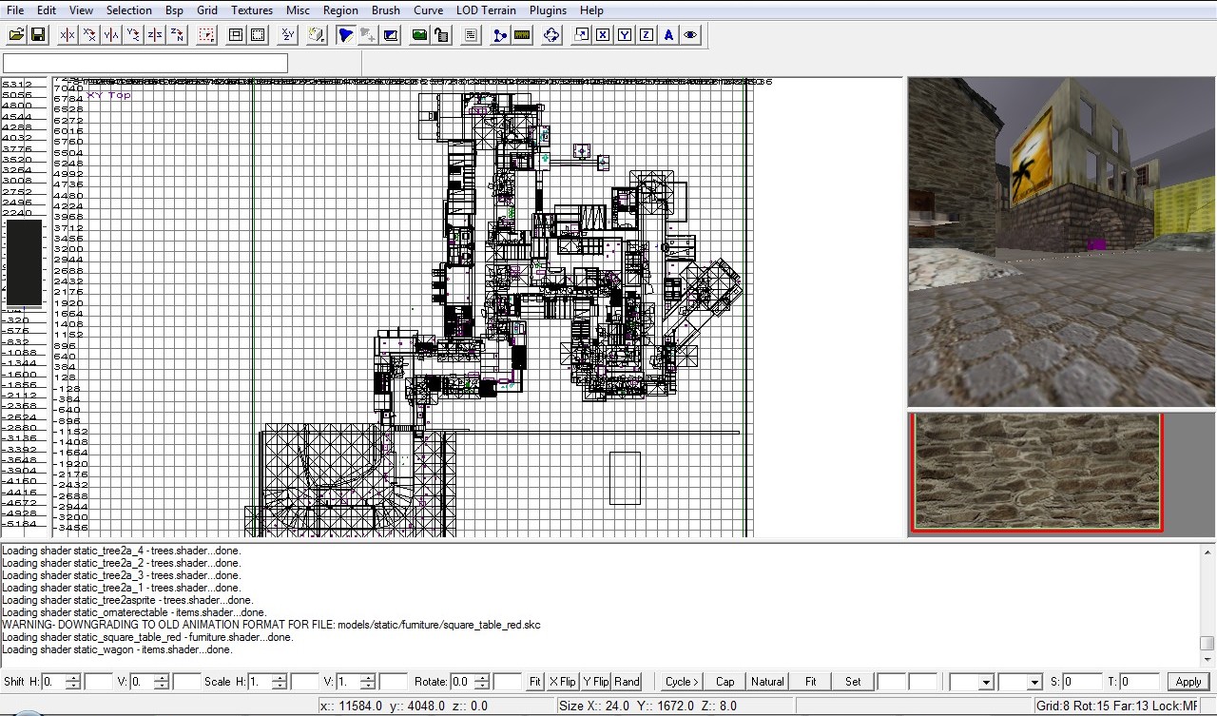The image size is (1217, 716).
Task: Open the LOD Terrain menu
Action: [x=486, y=10]
